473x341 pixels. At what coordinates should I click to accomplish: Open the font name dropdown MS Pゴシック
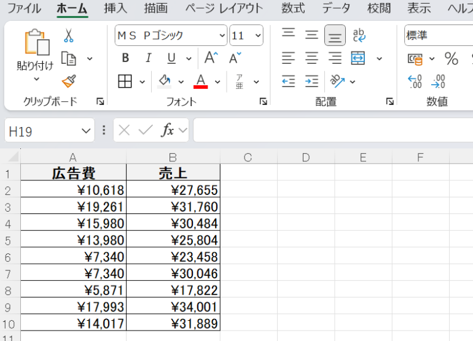tap(222, 36)
